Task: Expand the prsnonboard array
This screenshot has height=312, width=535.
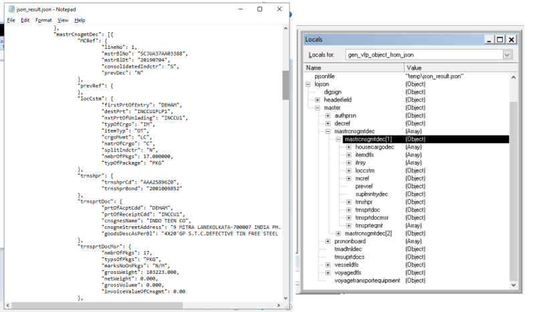Action: point(328,241)
